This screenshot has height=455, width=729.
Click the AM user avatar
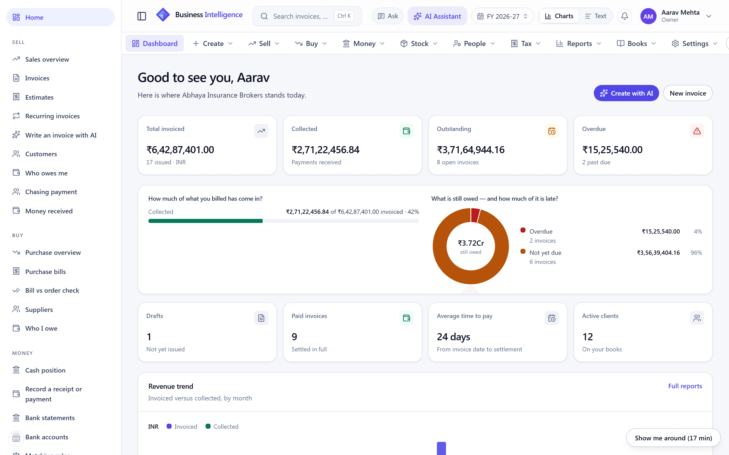648,16
